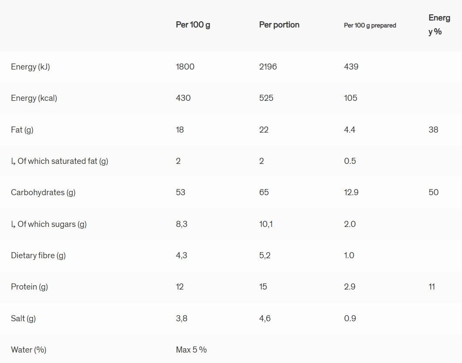Click the sub-item arrow before sugars
The image size is (462, 363).
(13, 224)
